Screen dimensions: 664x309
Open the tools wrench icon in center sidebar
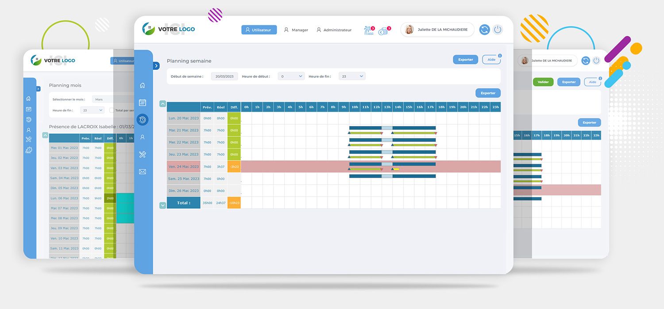coord(142,154)
